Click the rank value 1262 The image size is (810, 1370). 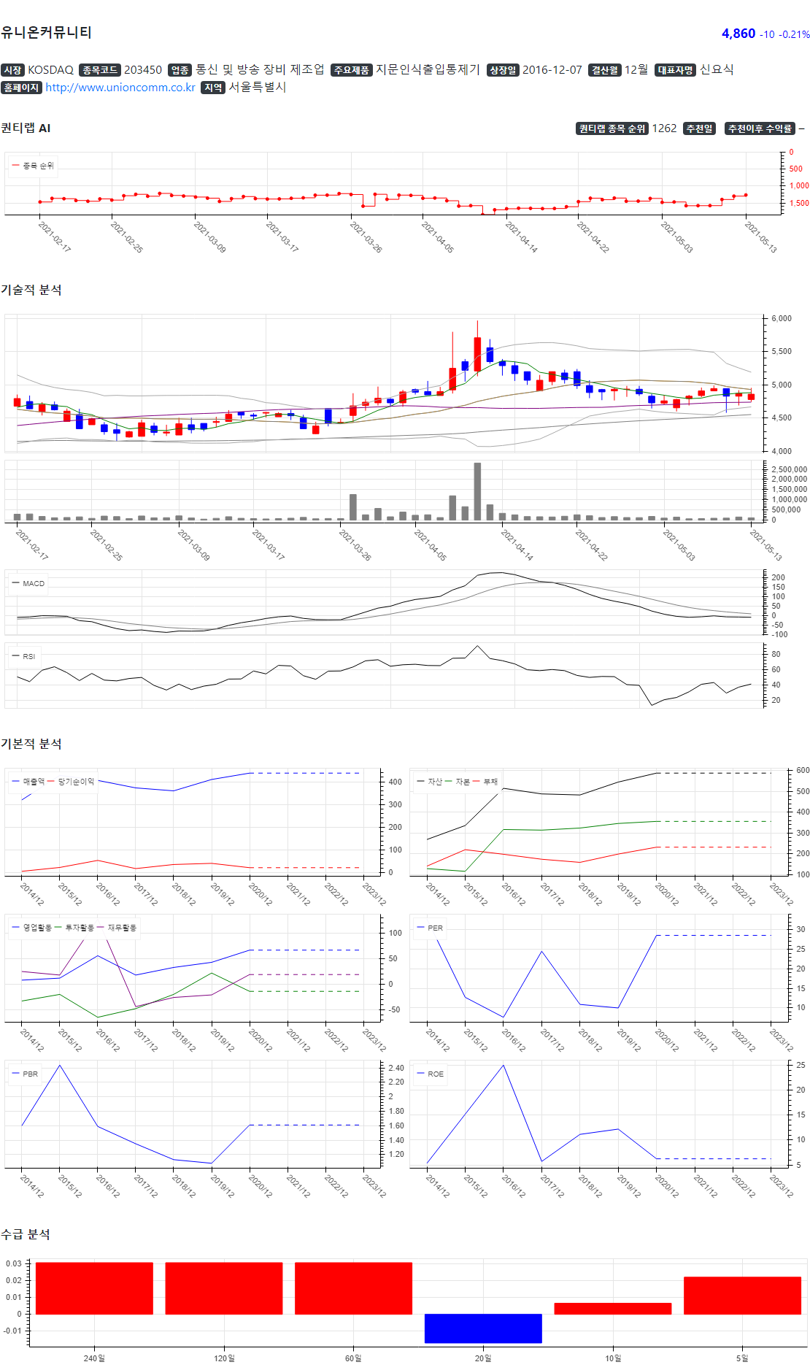pos(664,128)
